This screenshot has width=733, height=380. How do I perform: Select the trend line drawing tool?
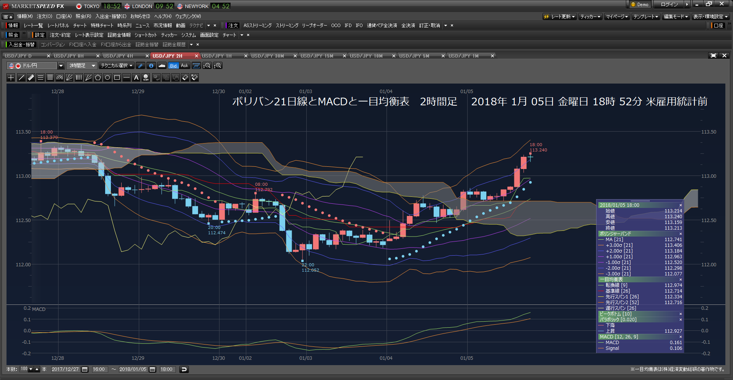pyautogui.click(x=21, y=77)
